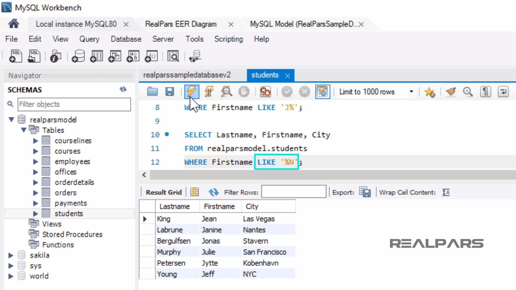Image resolution: width=516 pixels, height=290 pixels.
Task: Expand the sakila schema node
Action: point(11,255)
